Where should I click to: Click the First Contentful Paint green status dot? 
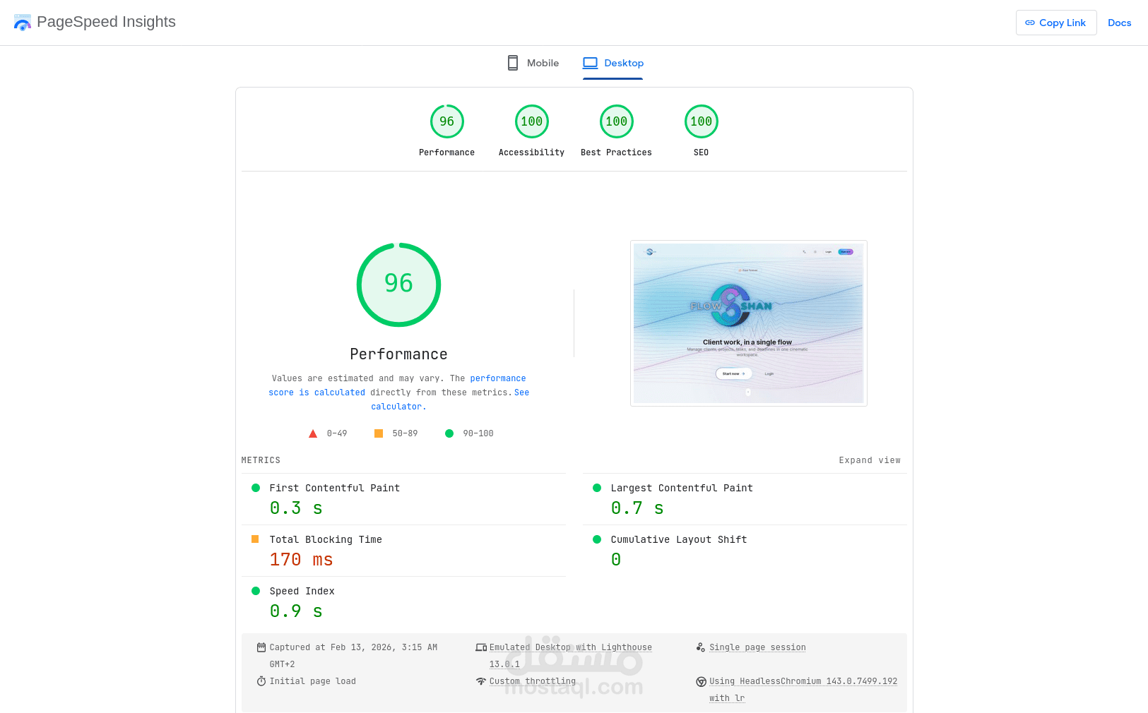point(256,488)
